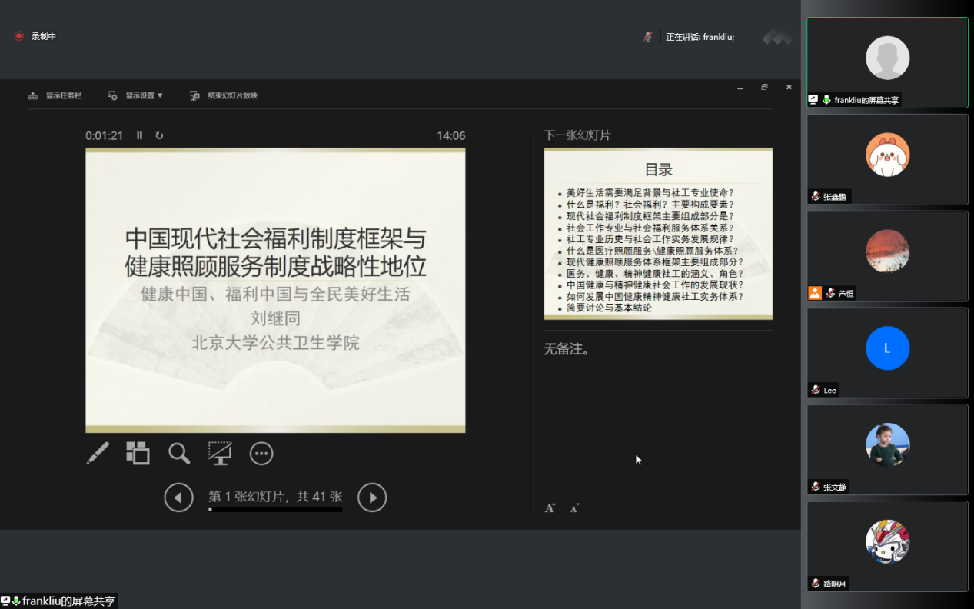Viewport: 974px width, 609px height.
Task: Open more slideshow options ellipsis button
Action: (x=261, y=454)
